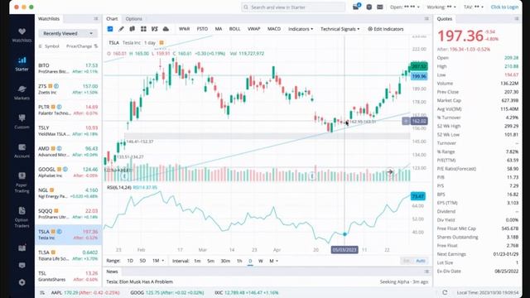Open the Account sidebar section

[22, 151]
